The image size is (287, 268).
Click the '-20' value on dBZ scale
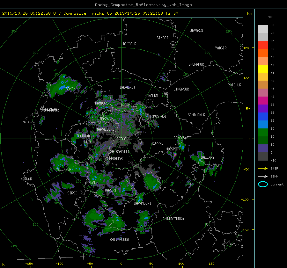[273, 160]
